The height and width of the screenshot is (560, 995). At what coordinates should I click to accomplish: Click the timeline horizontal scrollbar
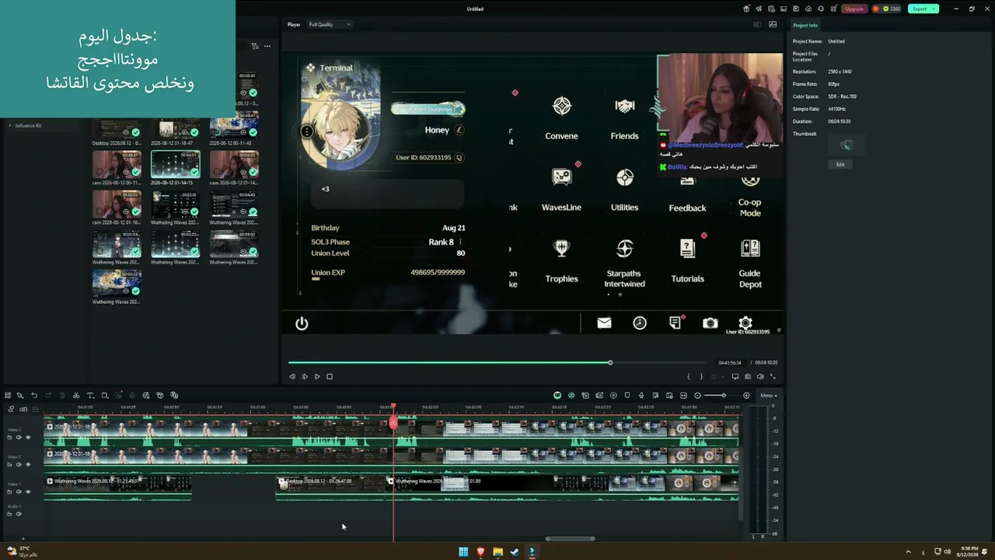571,538
